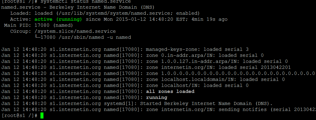Click the 'systemctl status named.service' command text
This screenshot has width=316, height=120.
[86, 2]
